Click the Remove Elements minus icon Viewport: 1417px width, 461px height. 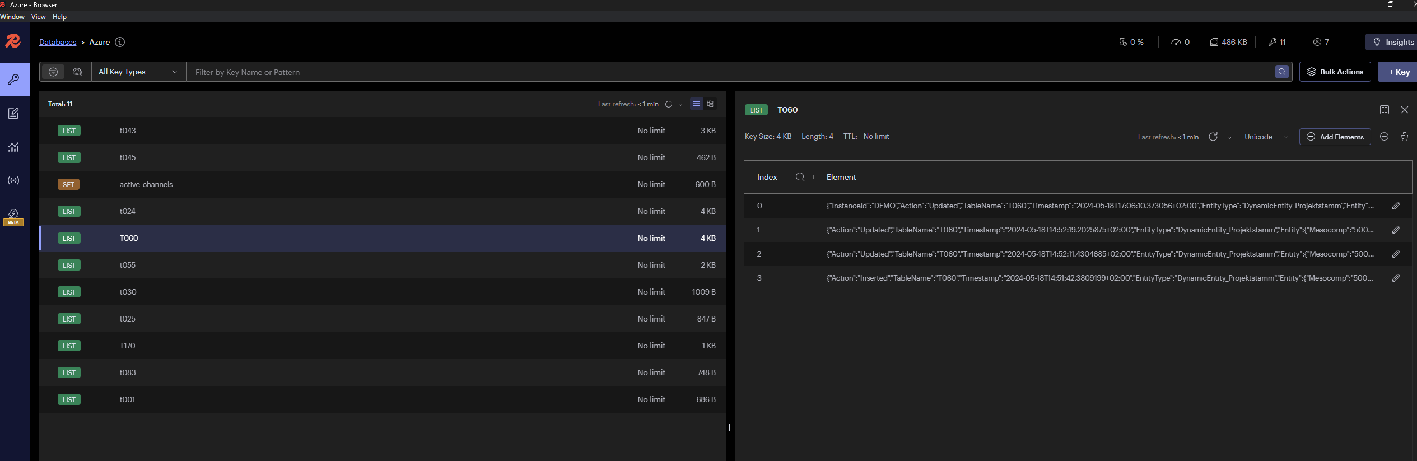pos(1384,137)
